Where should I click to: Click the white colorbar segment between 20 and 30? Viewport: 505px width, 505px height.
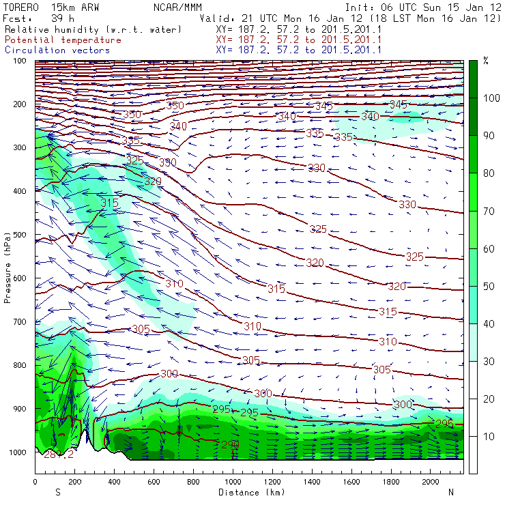coord(473,379)
